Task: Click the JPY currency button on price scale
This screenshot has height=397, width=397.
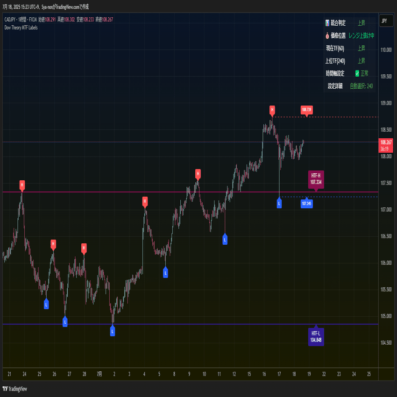Action: (x=386, y=21)
